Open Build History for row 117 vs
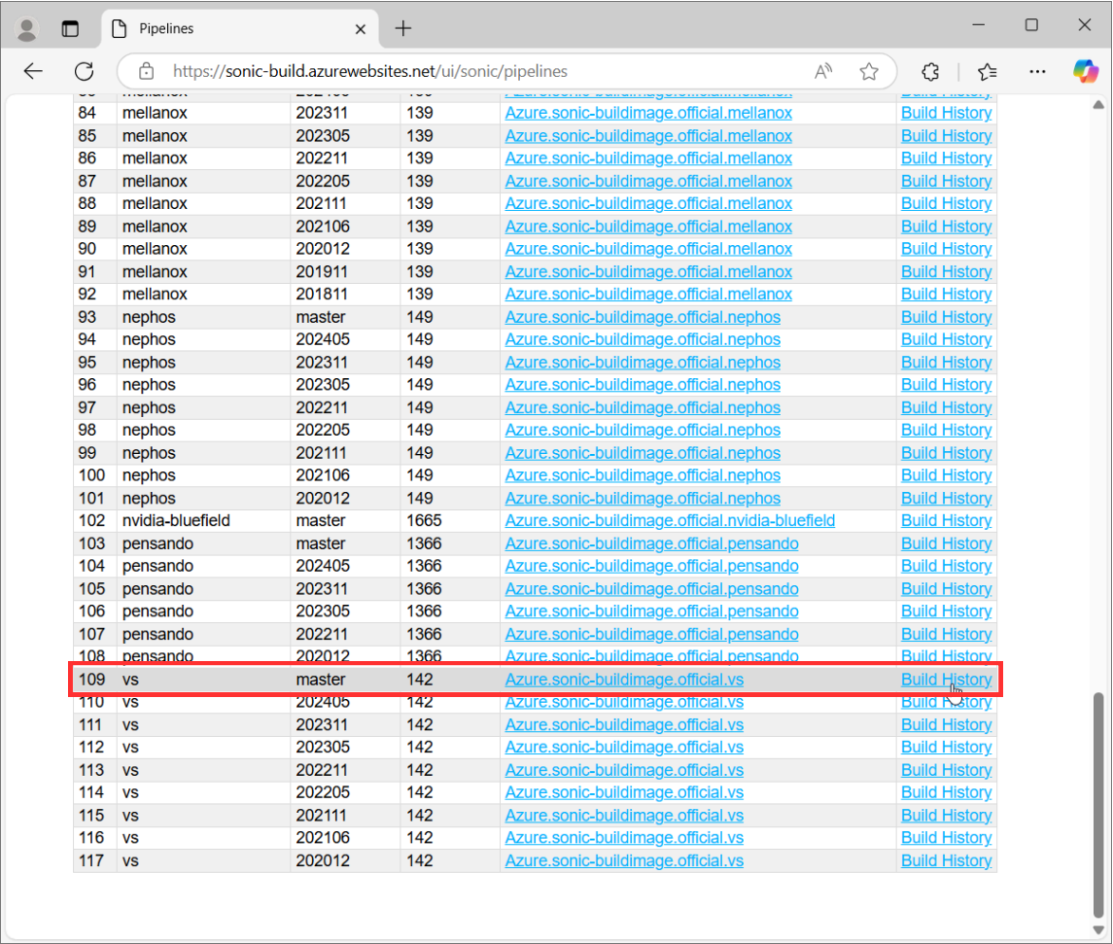 [x=946, y=860]
